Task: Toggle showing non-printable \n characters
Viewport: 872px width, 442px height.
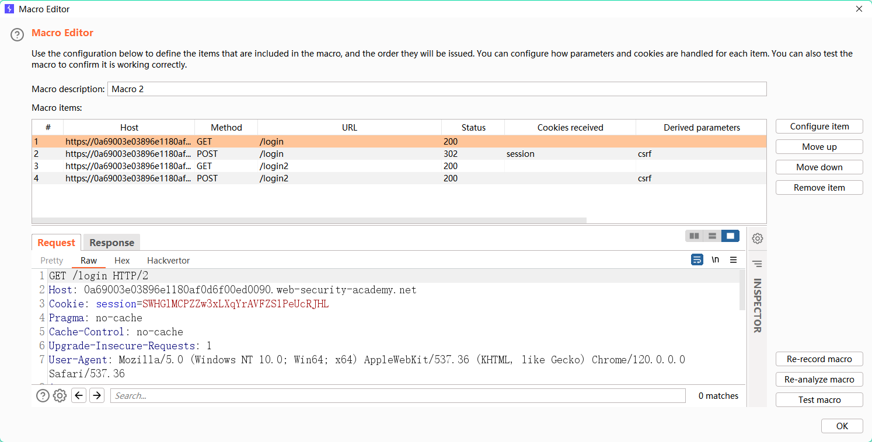Action: point(716,260)
